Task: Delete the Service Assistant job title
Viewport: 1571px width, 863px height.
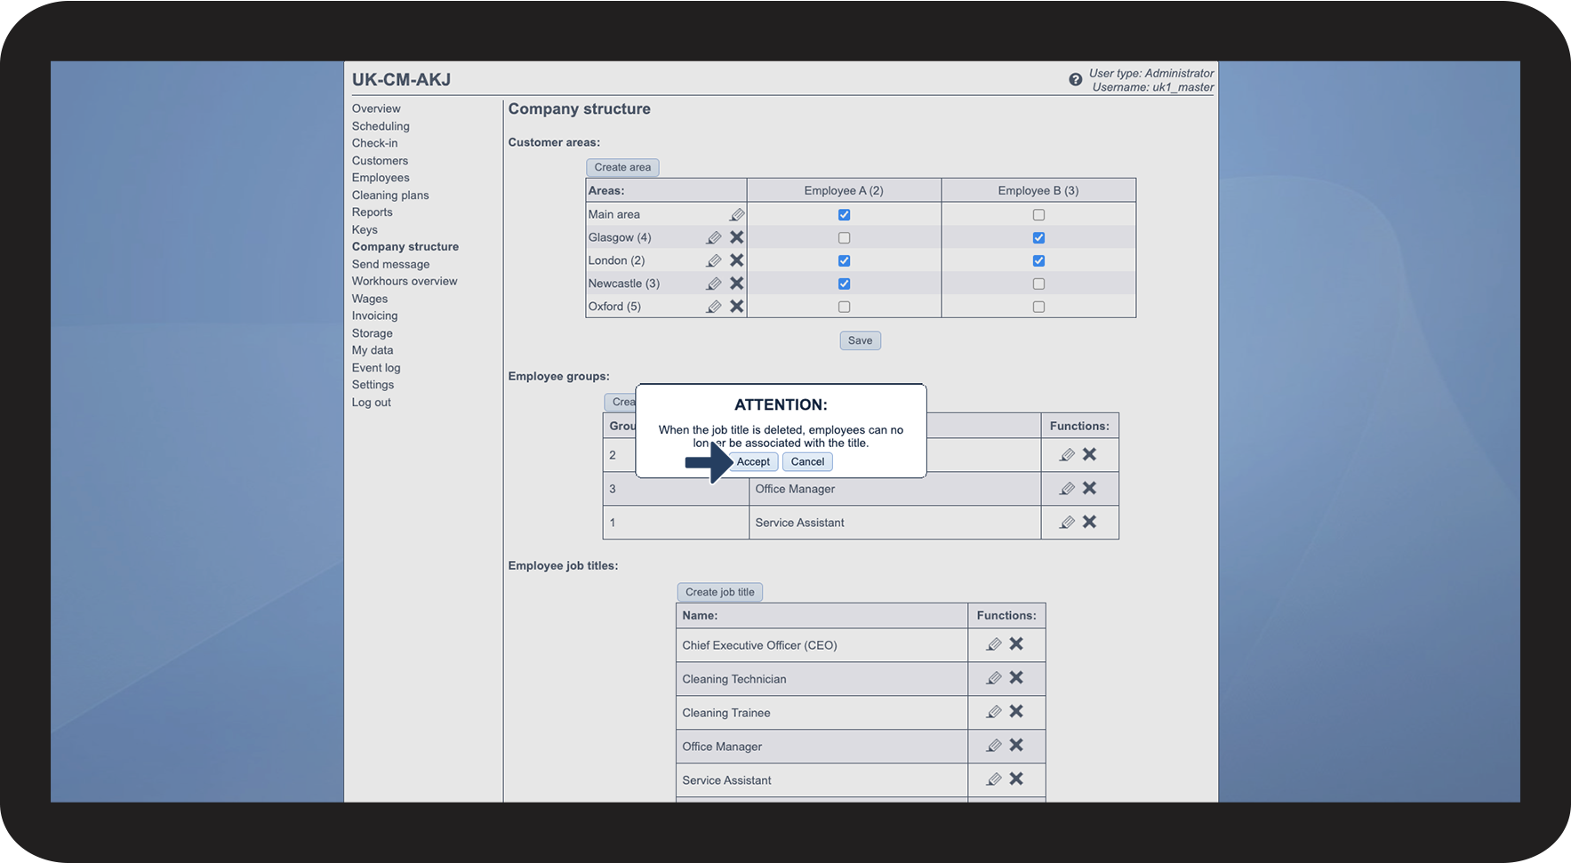Action: click(1016, 779)
